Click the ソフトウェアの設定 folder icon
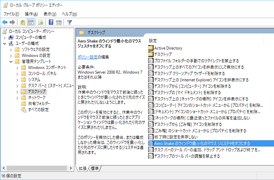The image size is (274, 180). coord(17,50)
